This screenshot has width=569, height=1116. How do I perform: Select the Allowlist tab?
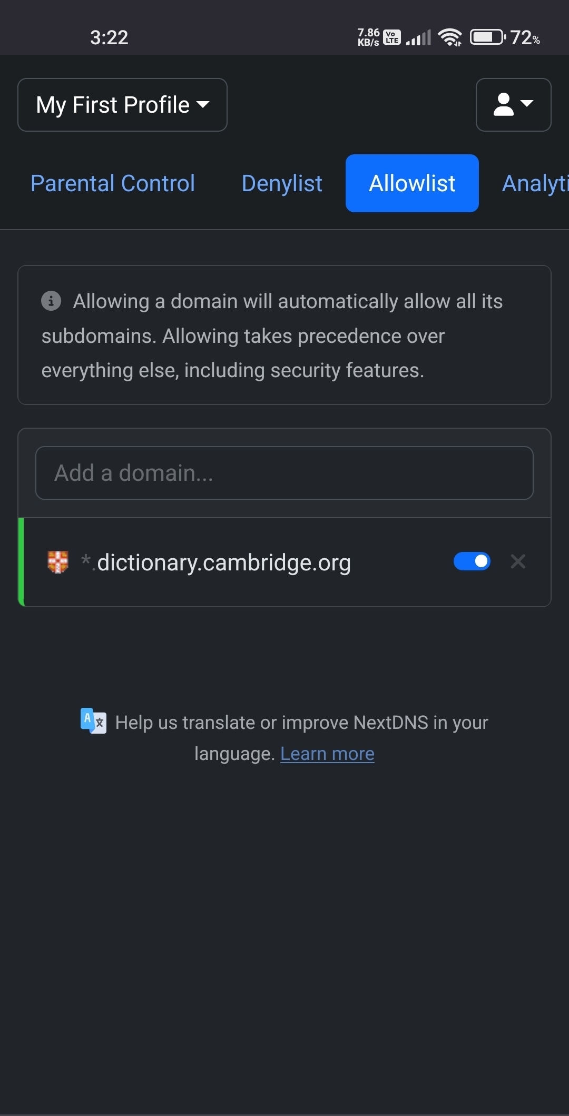coord(412,183)
